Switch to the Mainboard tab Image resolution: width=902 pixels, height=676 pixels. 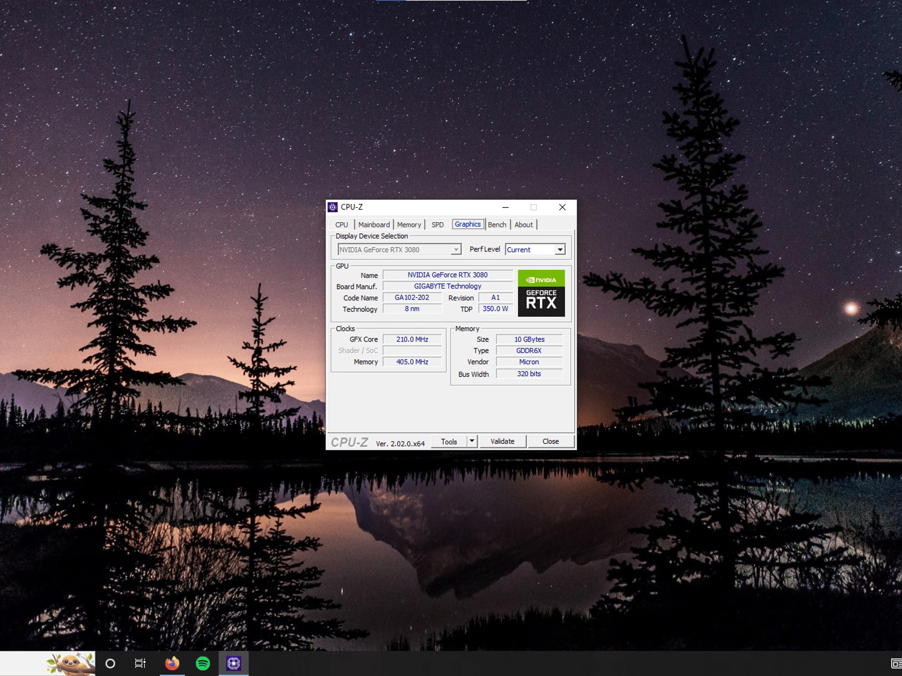pos(374,224)
